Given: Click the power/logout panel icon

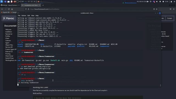Looking at the screenshot, I should 175,2.
